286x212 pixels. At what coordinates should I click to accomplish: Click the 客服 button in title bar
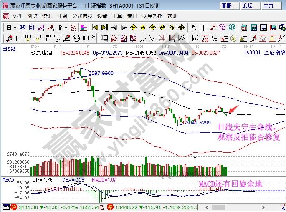(226, 5)
